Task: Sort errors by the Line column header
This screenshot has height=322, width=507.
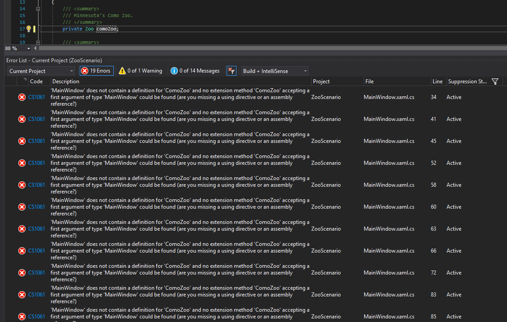Action: point(437,82)
